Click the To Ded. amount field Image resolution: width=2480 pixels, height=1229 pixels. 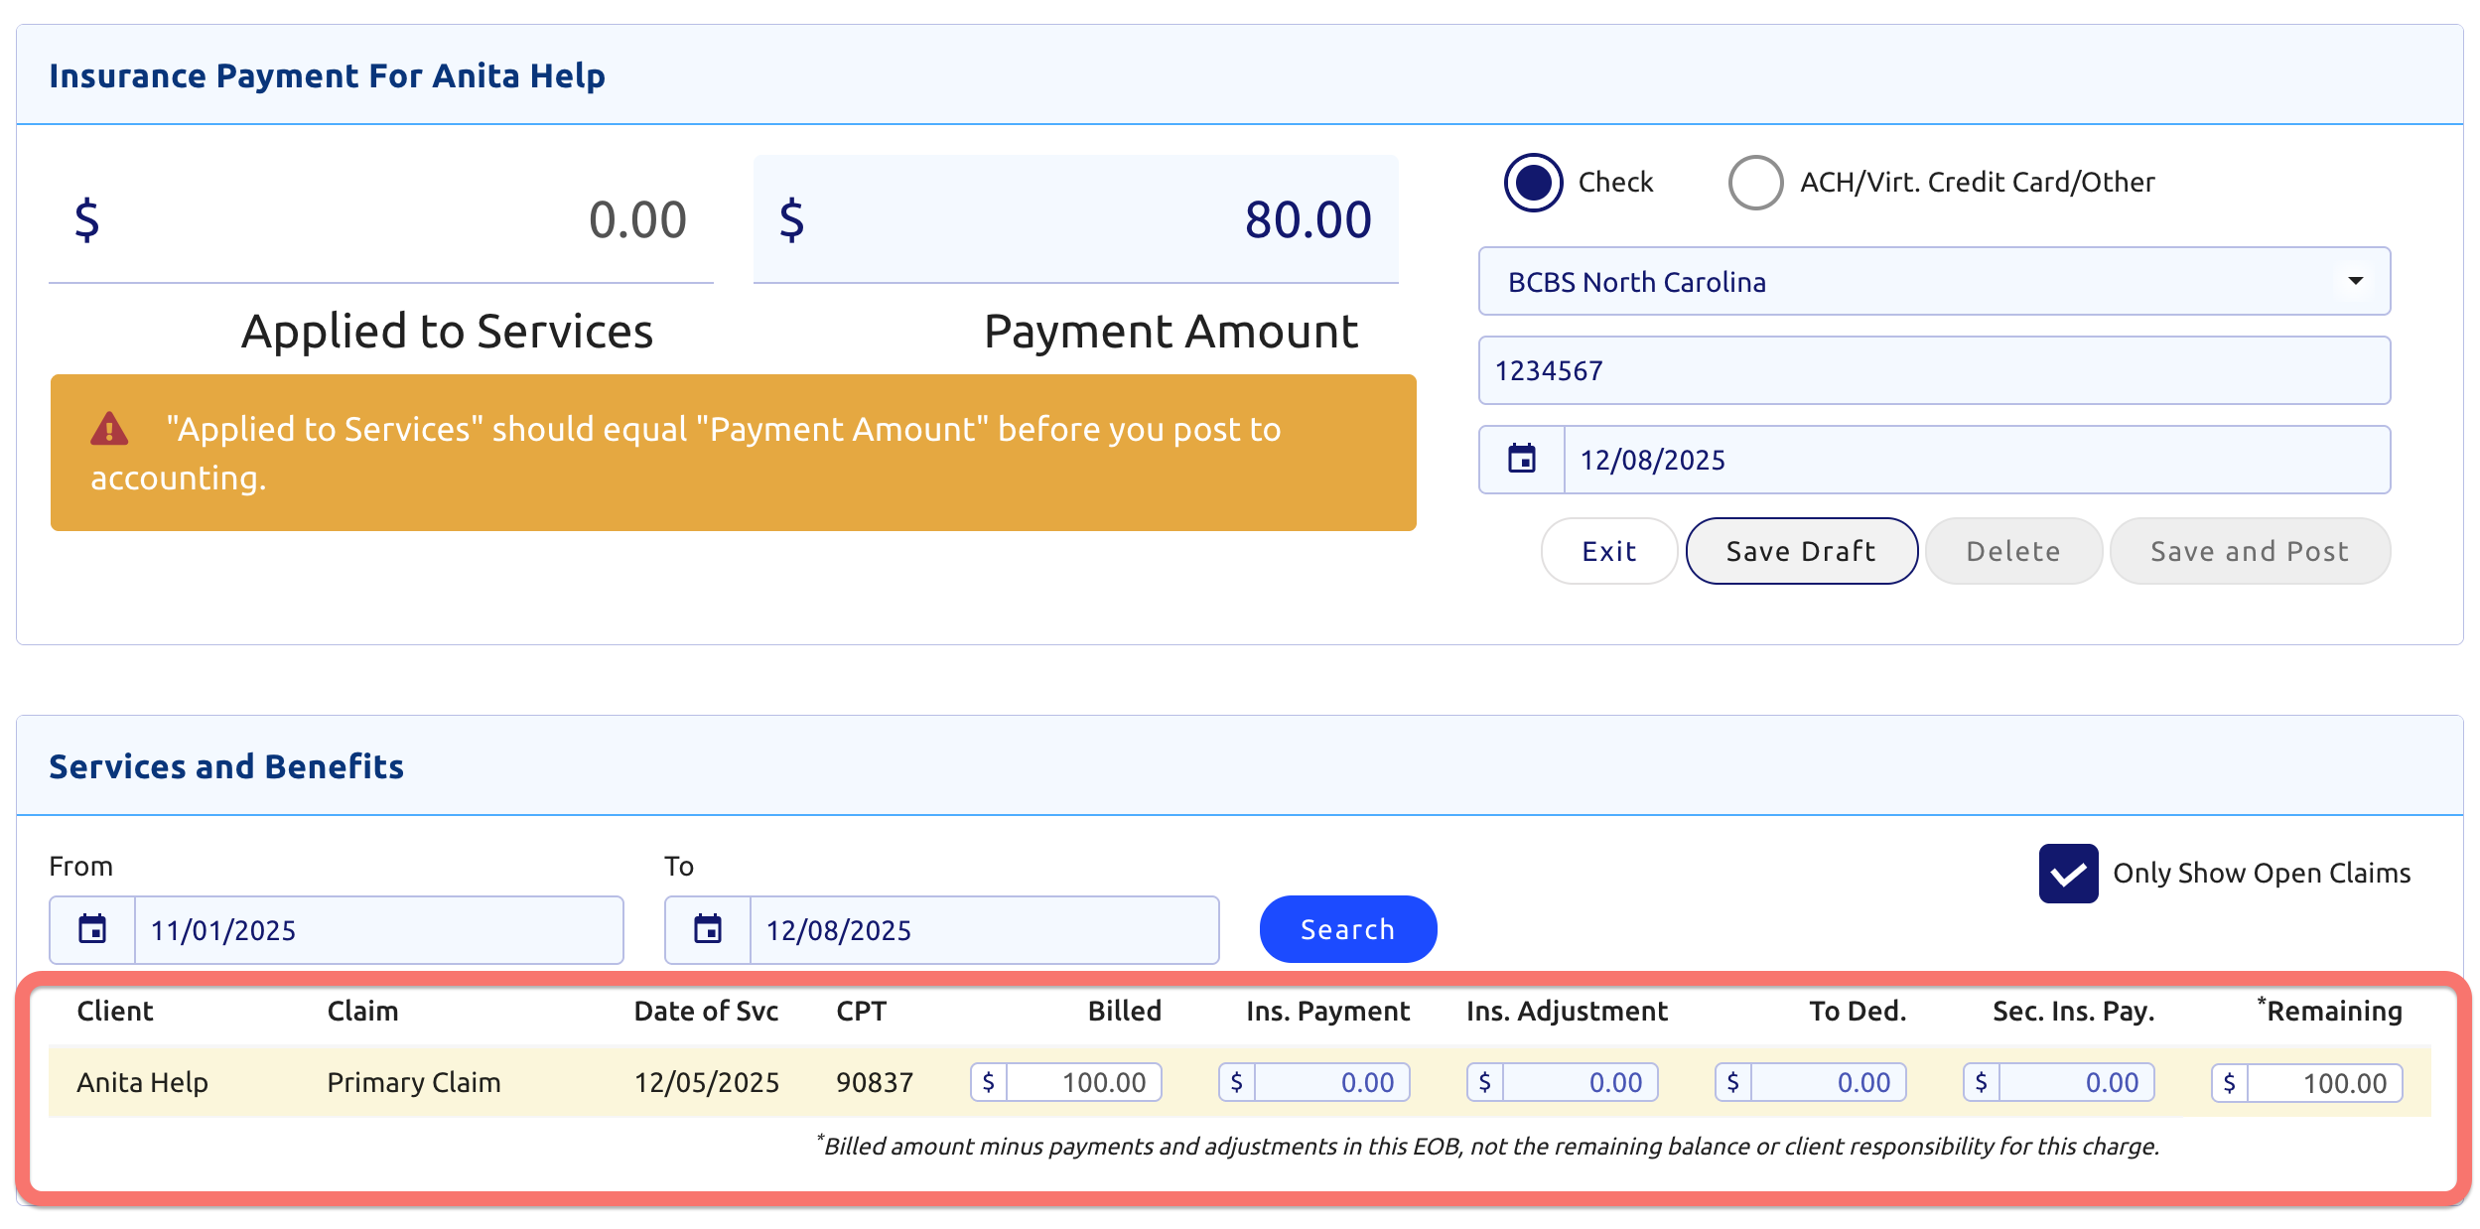1827,1082
